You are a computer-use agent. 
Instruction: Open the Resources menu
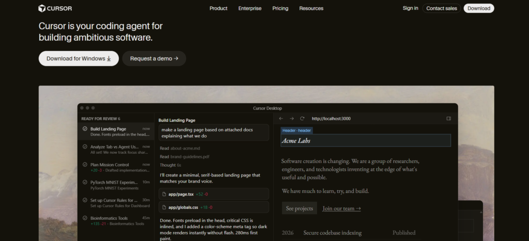311,8
